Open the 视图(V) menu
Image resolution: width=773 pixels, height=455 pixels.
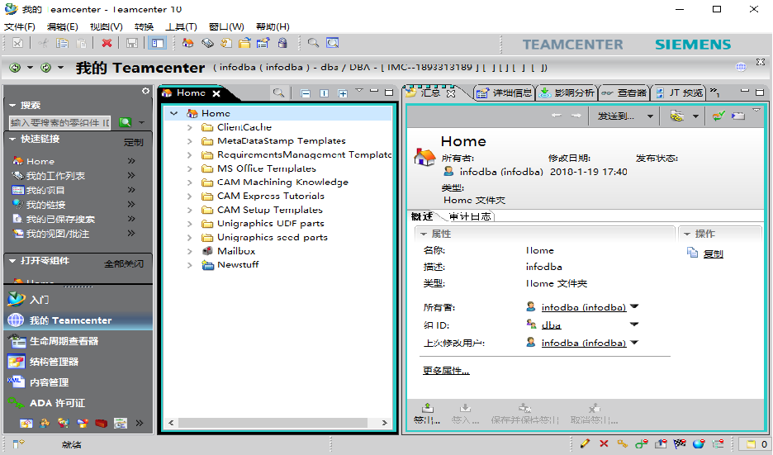point(106,26)
